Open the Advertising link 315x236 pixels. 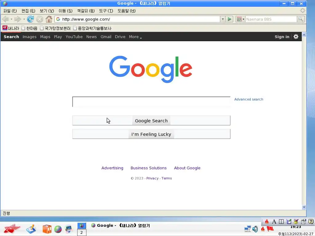coord(112,168)
